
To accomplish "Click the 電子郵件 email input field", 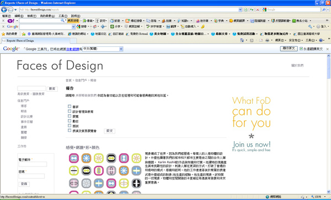I will coord(33,164).
